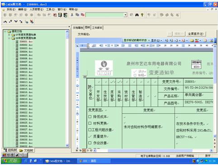Click the highlighter icon in review toolbar
The width and height of the screenshot is (218, 165).
click(x=197, y=41)
